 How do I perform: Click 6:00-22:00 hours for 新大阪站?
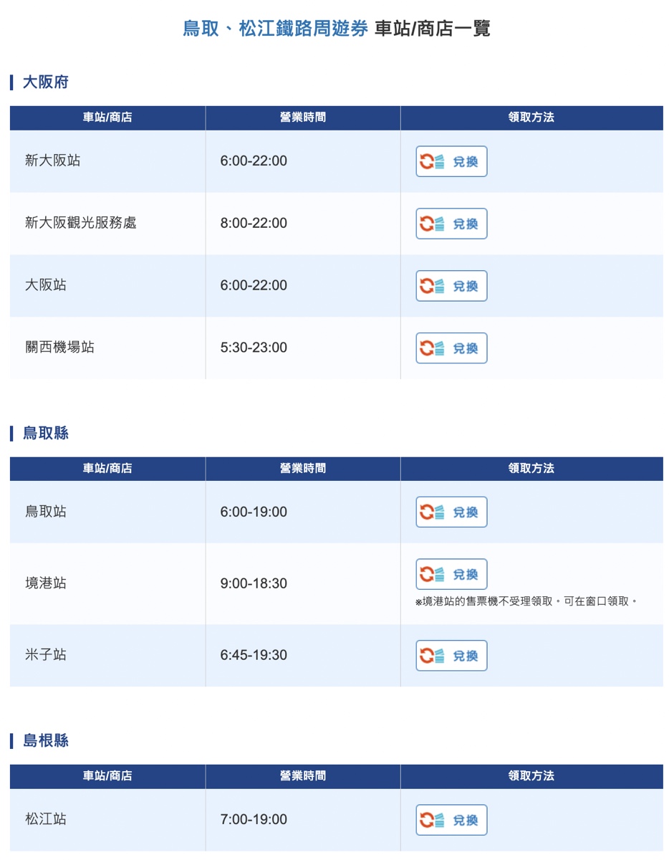[x=254, y=161]
